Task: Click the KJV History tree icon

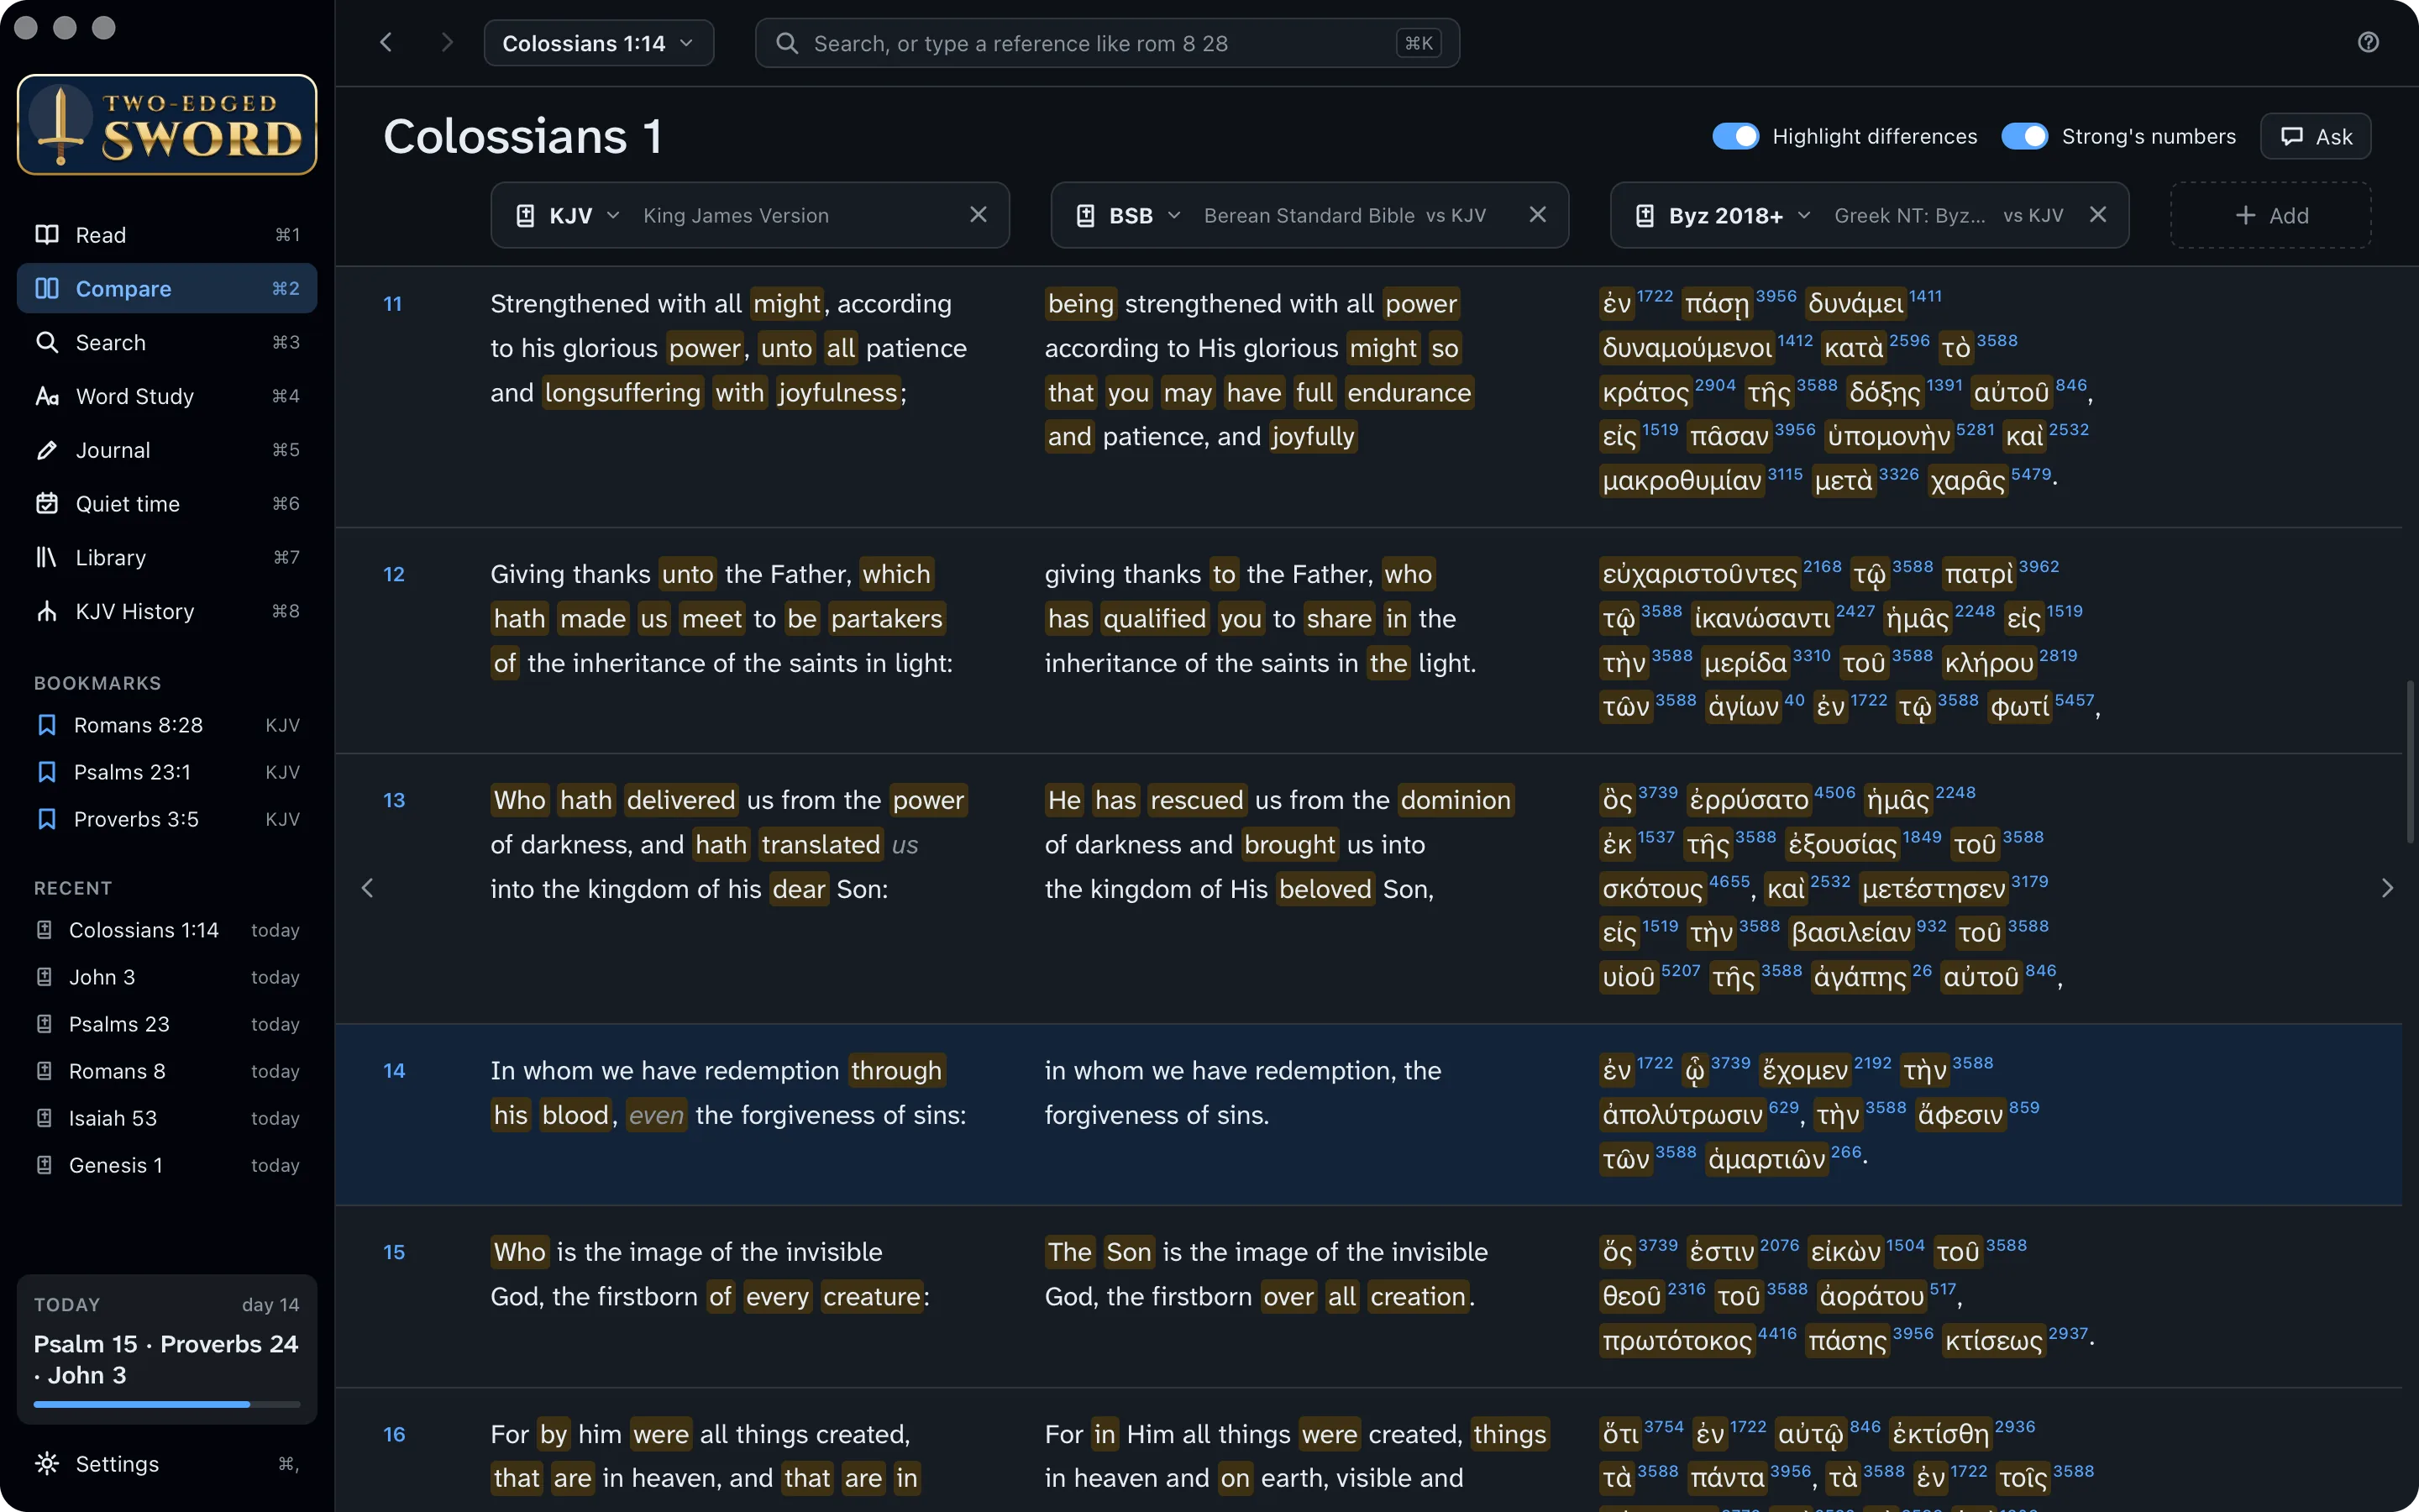Action: [x=47, y=611]
